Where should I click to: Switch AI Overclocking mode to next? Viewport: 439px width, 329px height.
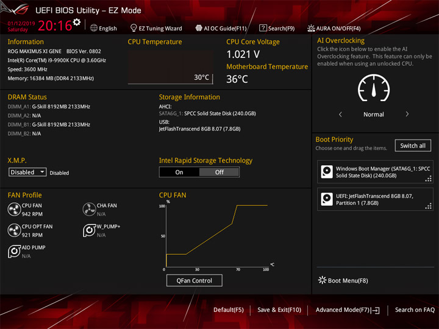(x=407, y=114)
